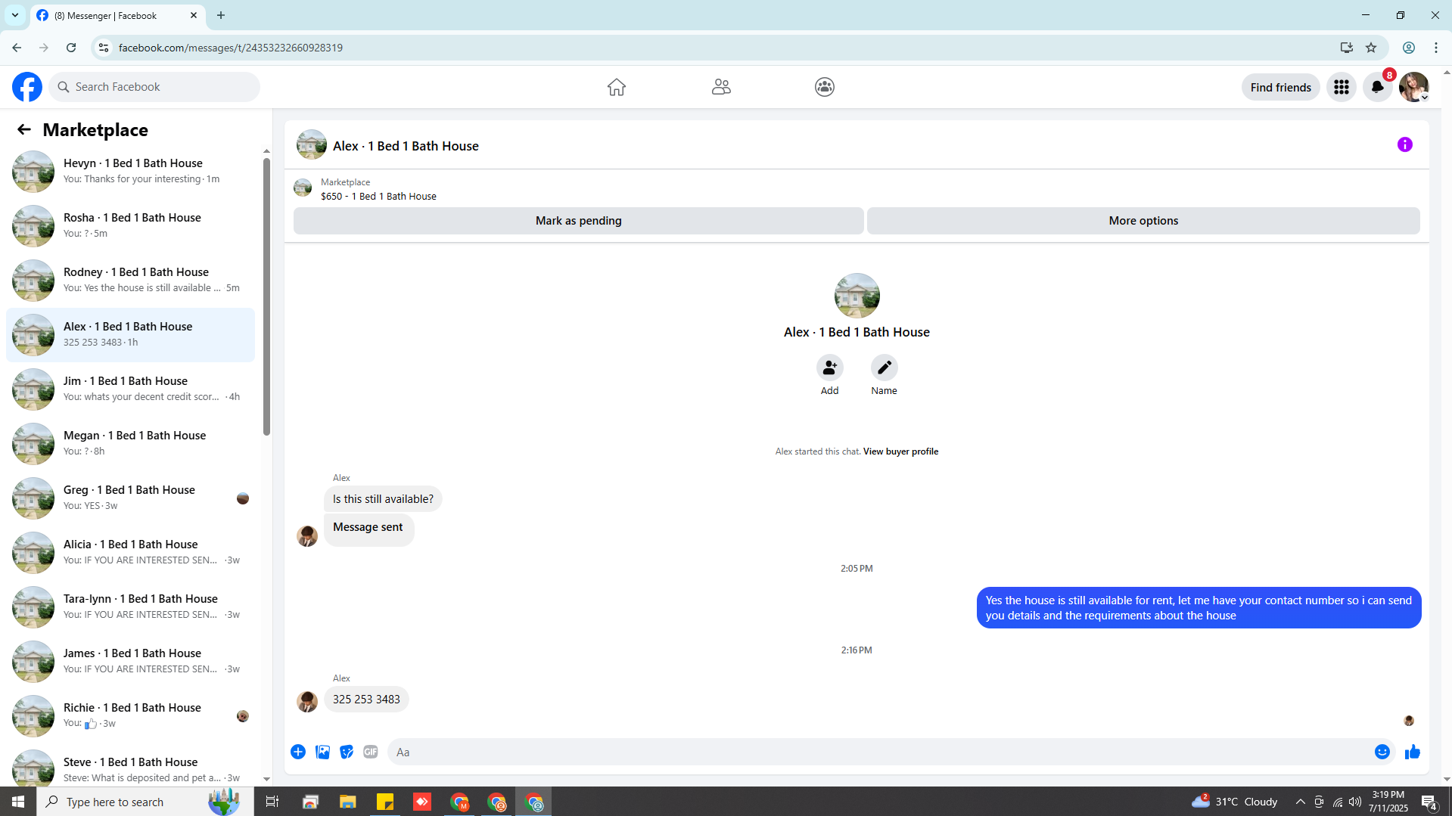Open Chrome profile icon
1452x816 pixels.
point(1409,48)
